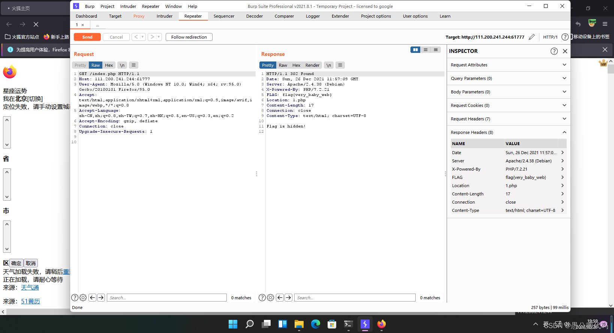Image resolution: width=614 pixels, height=333 pixels.
Task: Click the edit target pencil icon
Action: [x=532, y=37]
